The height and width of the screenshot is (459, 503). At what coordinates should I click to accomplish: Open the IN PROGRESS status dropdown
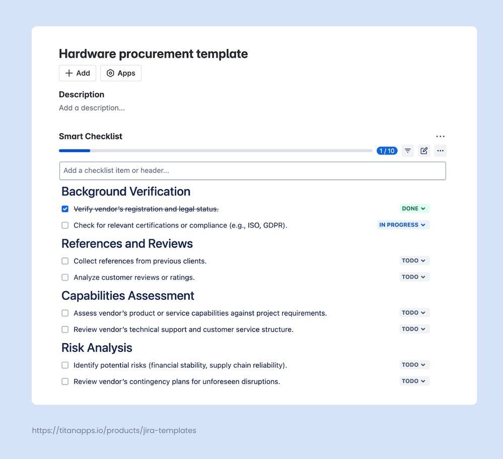point(403,224)
